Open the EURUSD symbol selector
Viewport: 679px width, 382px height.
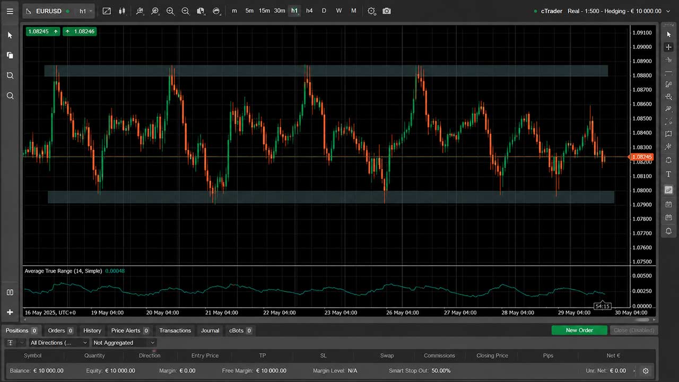[48, 11]
